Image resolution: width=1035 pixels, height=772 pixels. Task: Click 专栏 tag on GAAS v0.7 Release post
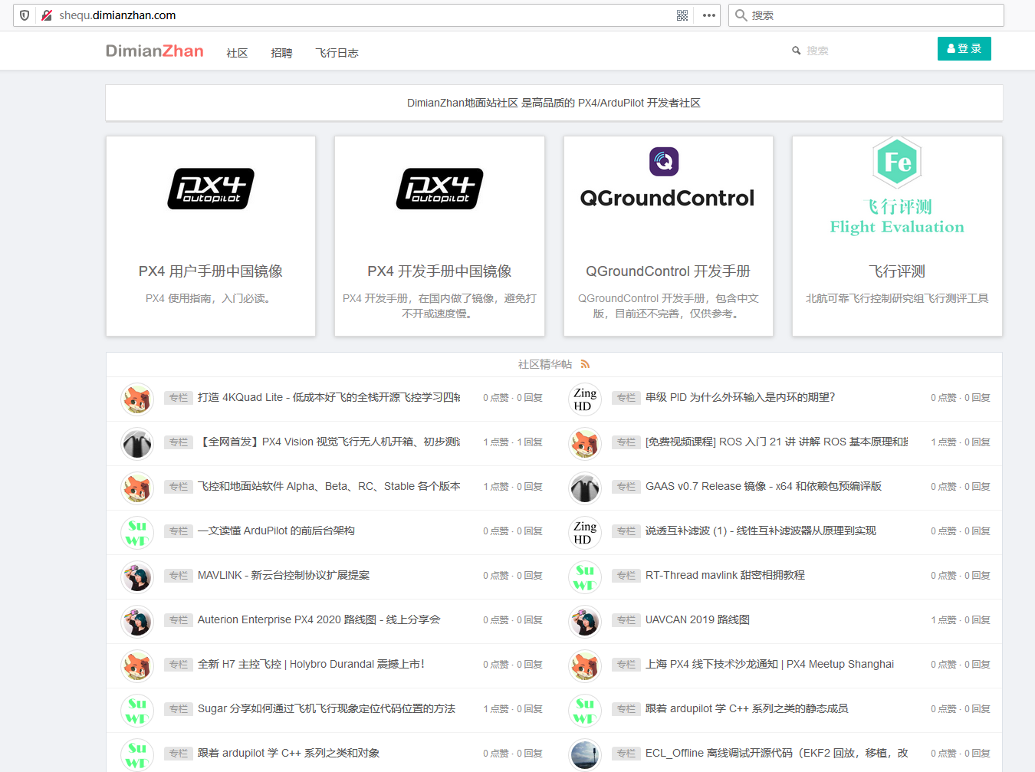click(626, 487)
